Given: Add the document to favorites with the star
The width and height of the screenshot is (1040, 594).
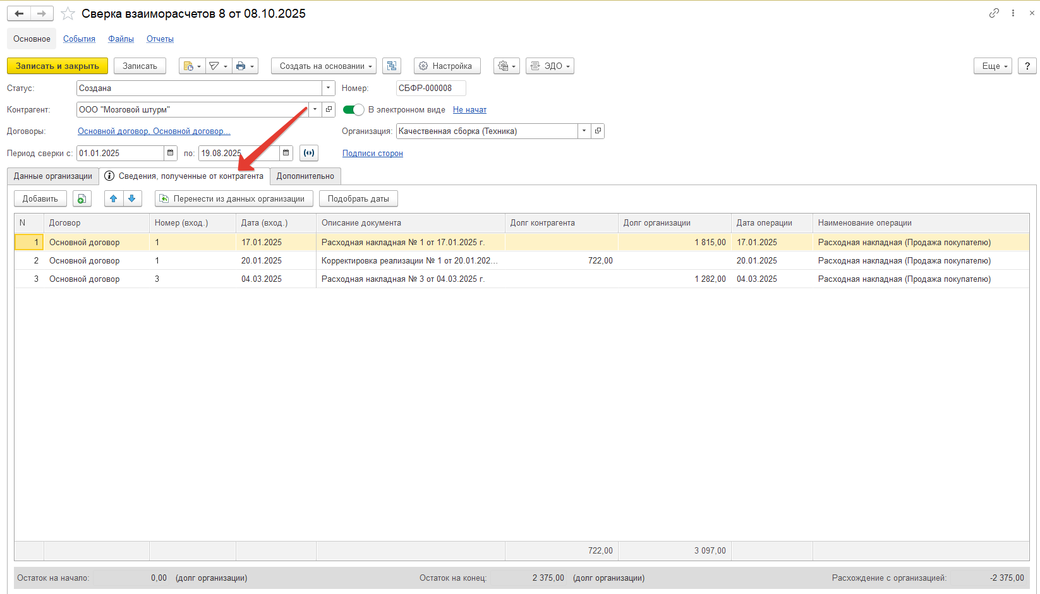Looking at the screenshot, I should point(68,14).
